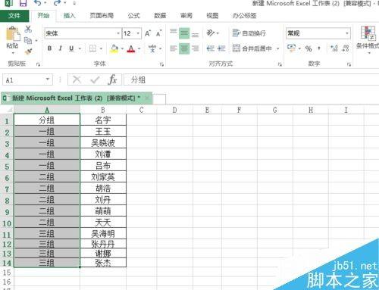Open the 宋体 font name dropdown
The image size is (379, 290).
[x=117, y=33]
